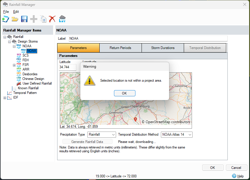Click the new document toolbar icon

click(6, 19)
